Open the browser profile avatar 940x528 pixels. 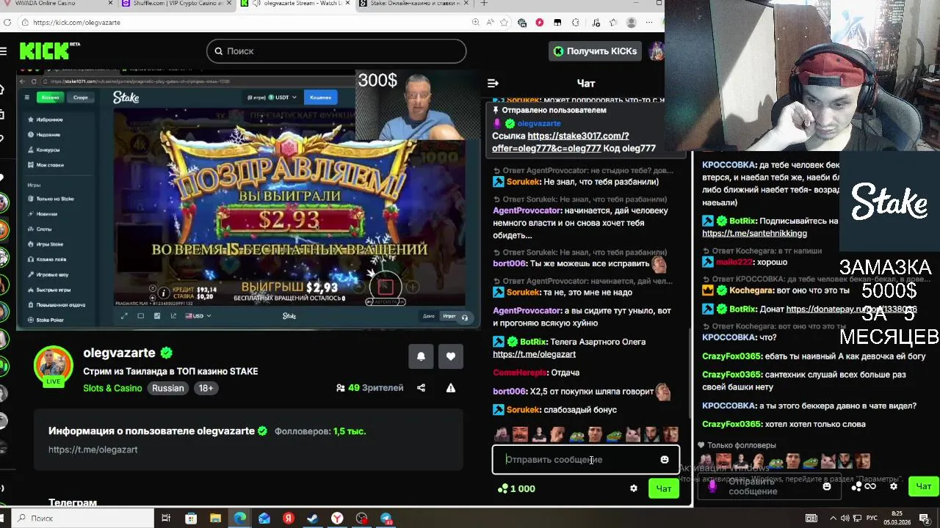631,23
